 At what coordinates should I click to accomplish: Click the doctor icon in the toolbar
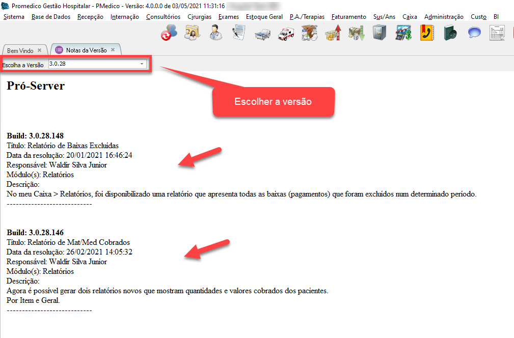point(215,34)
